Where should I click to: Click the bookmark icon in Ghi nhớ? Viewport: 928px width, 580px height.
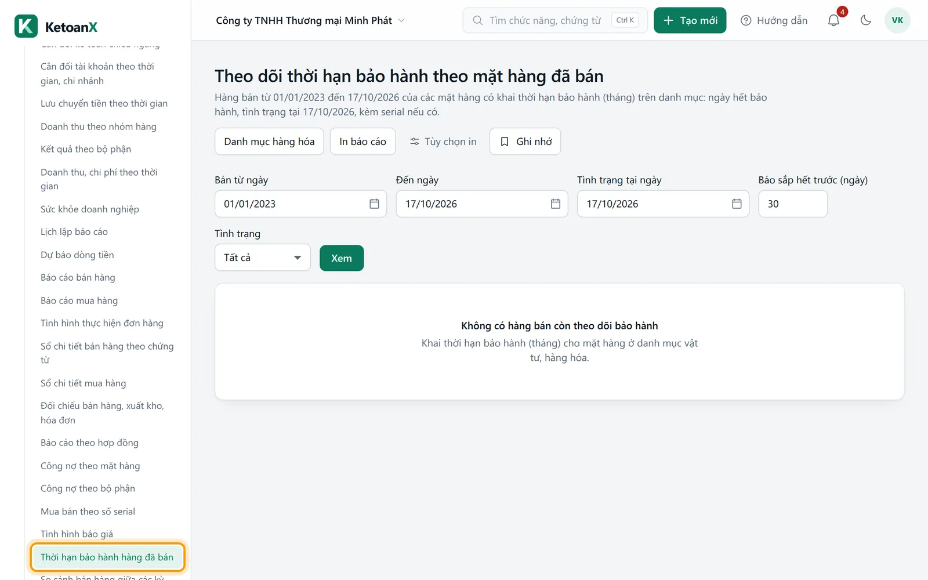pos(505,142)
